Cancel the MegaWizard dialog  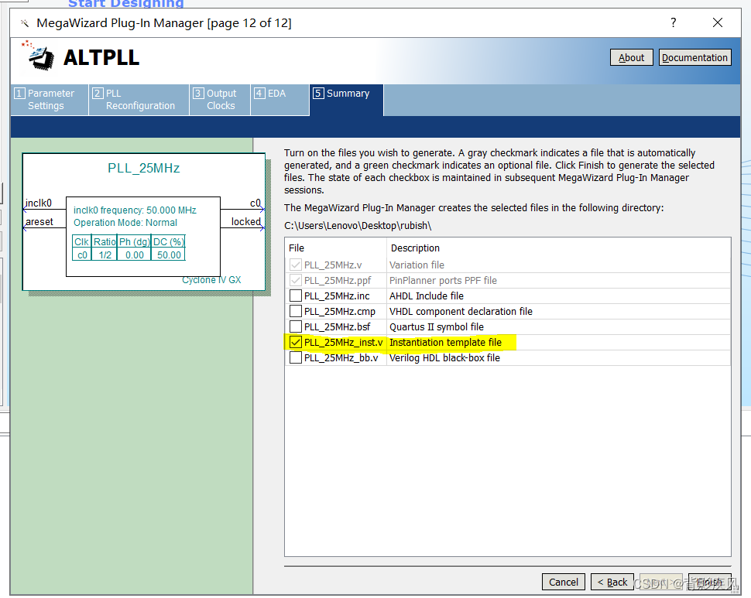564,582
